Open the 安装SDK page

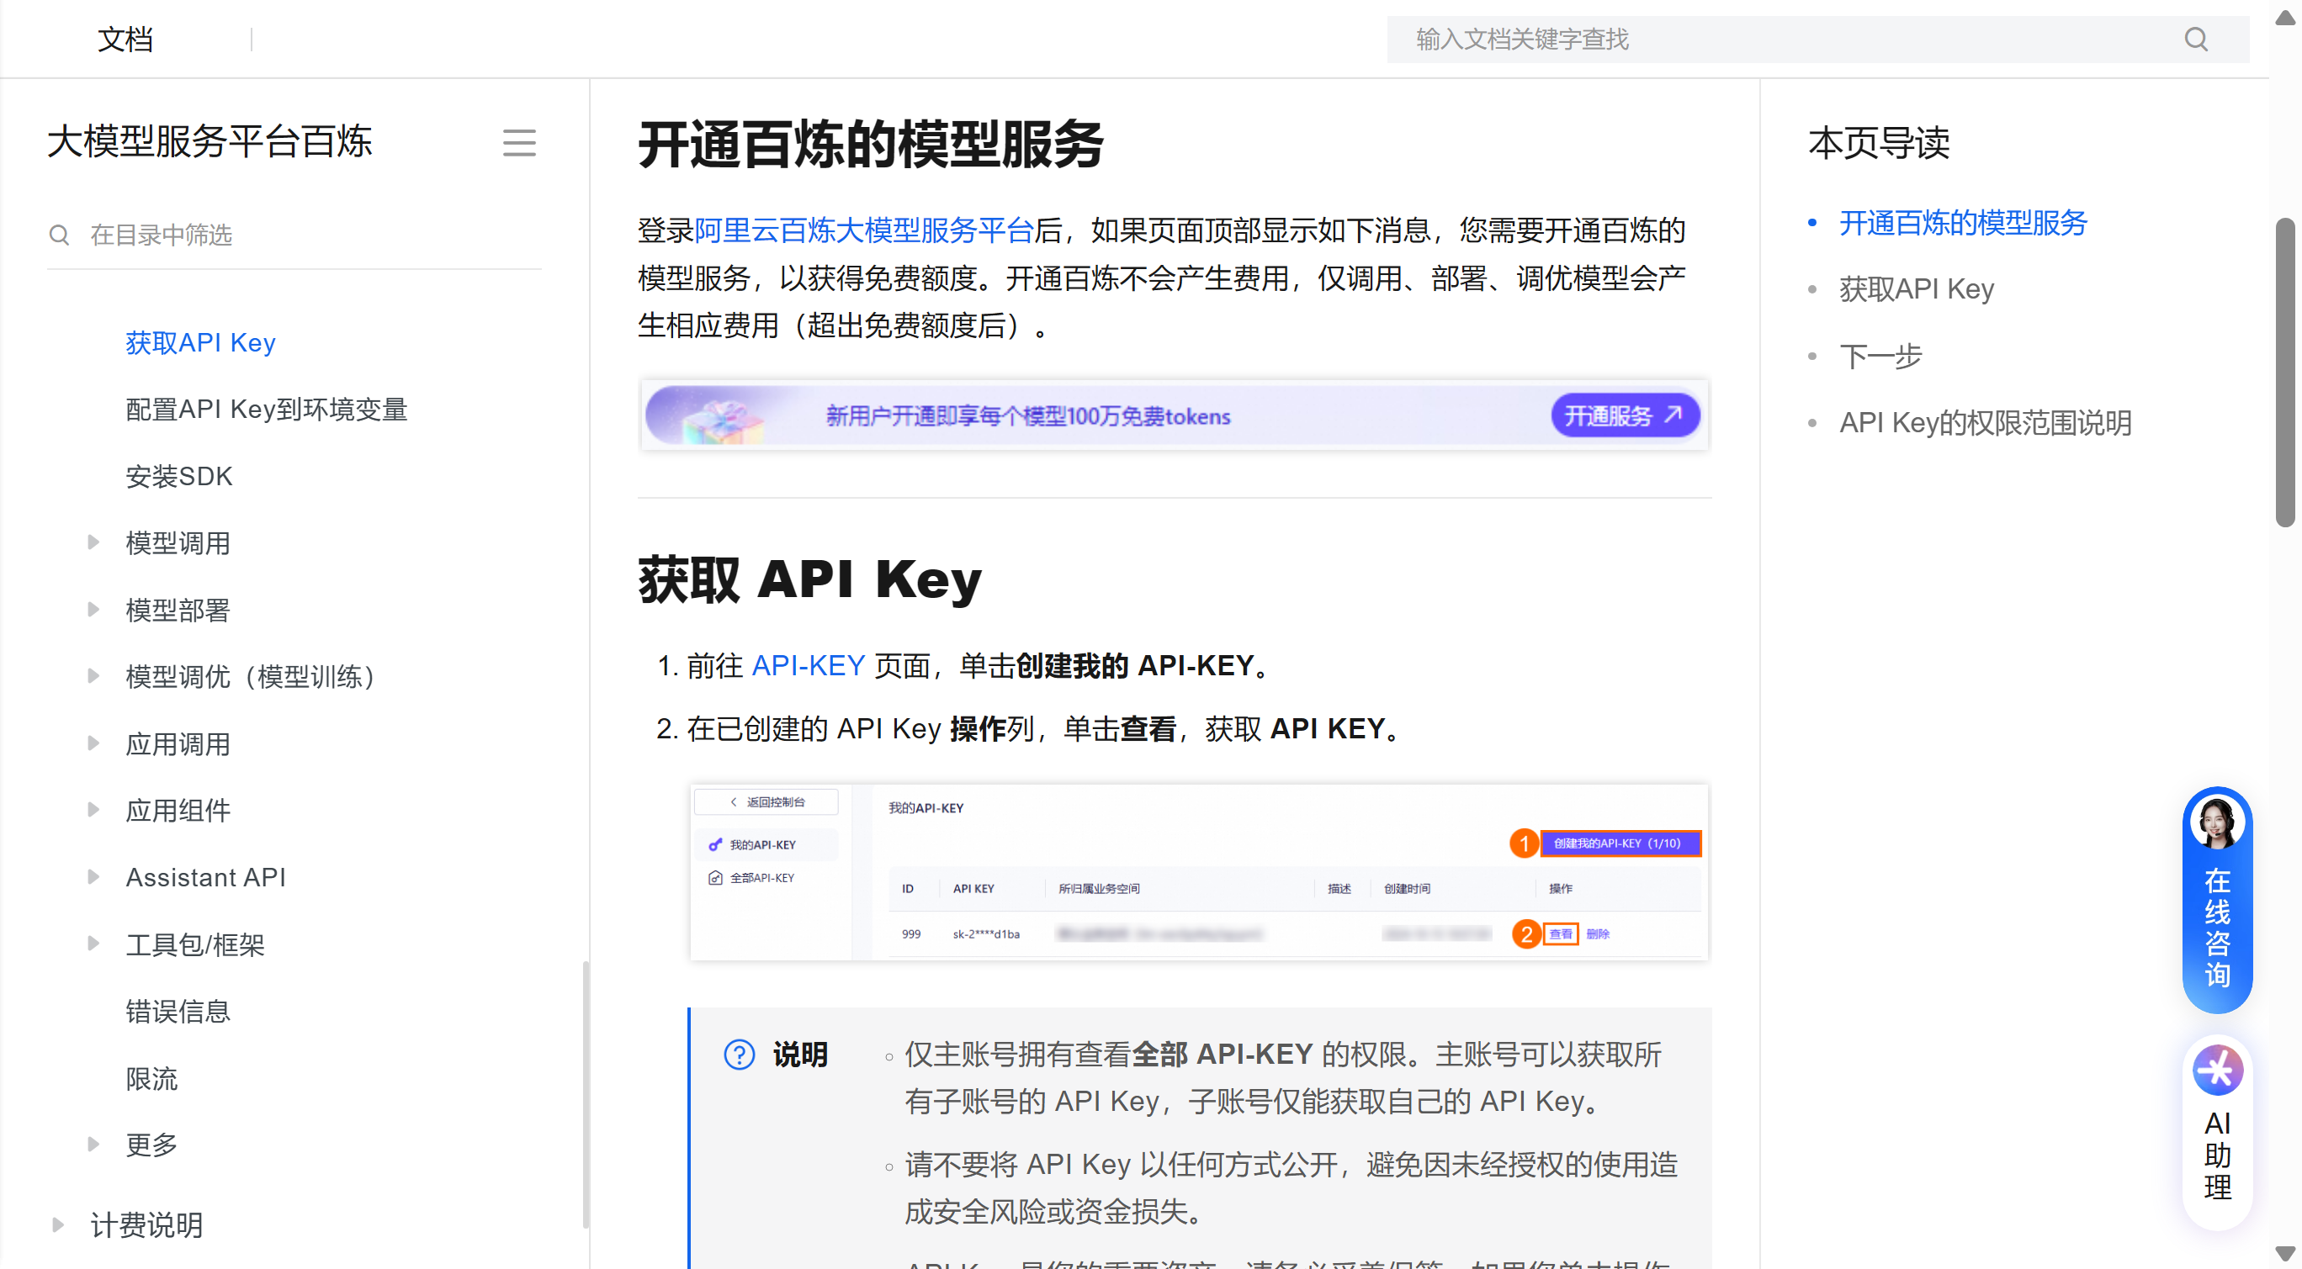click(x=178, y=476)
